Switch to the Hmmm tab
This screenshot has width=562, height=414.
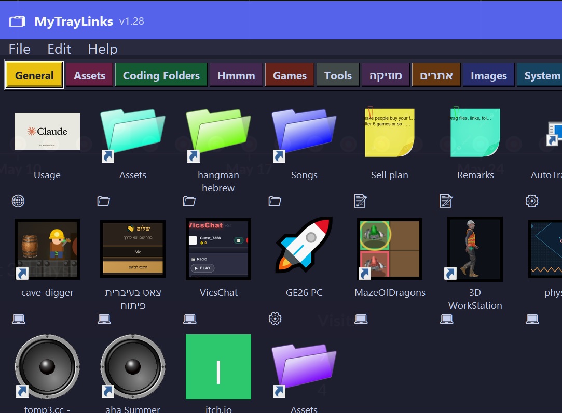[x=236, y=75]
